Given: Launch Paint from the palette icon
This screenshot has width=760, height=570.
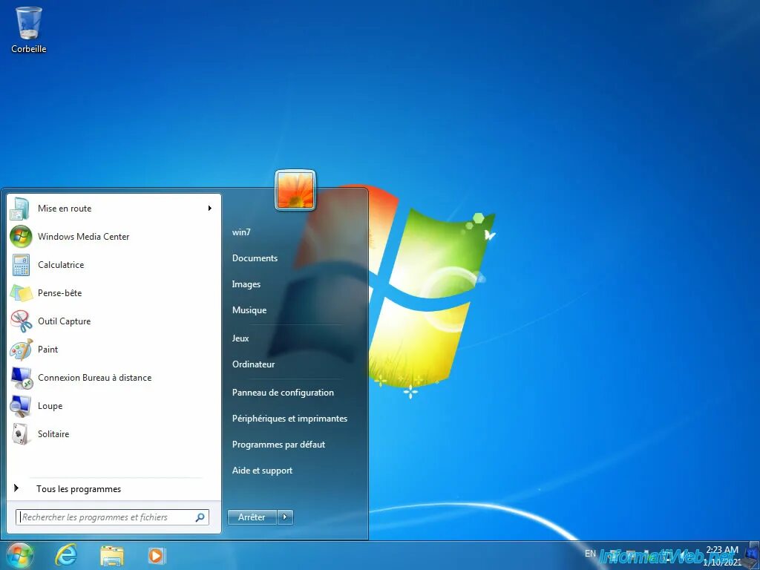Looking at the screenshot, I should (21, 350).
